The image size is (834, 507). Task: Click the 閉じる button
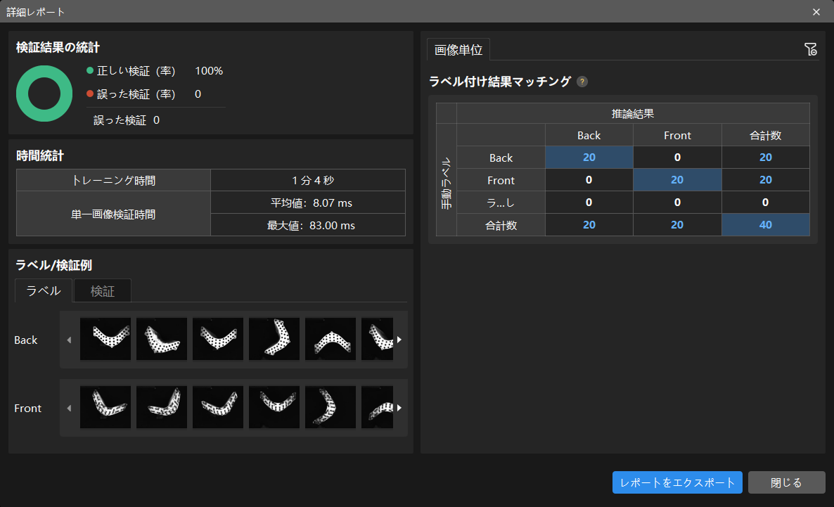point(787,482)
